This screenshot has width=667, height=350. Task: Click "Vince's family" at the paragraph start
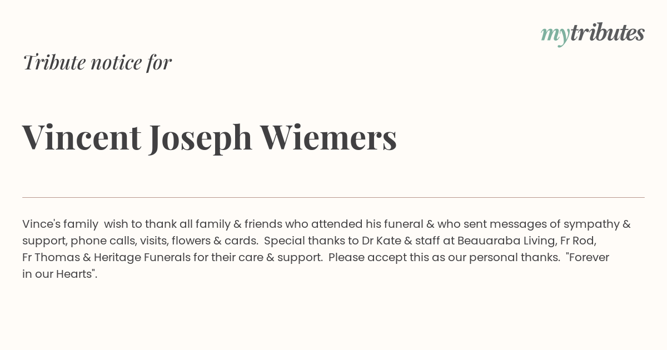pyautogui.click(x=60, y=224)
